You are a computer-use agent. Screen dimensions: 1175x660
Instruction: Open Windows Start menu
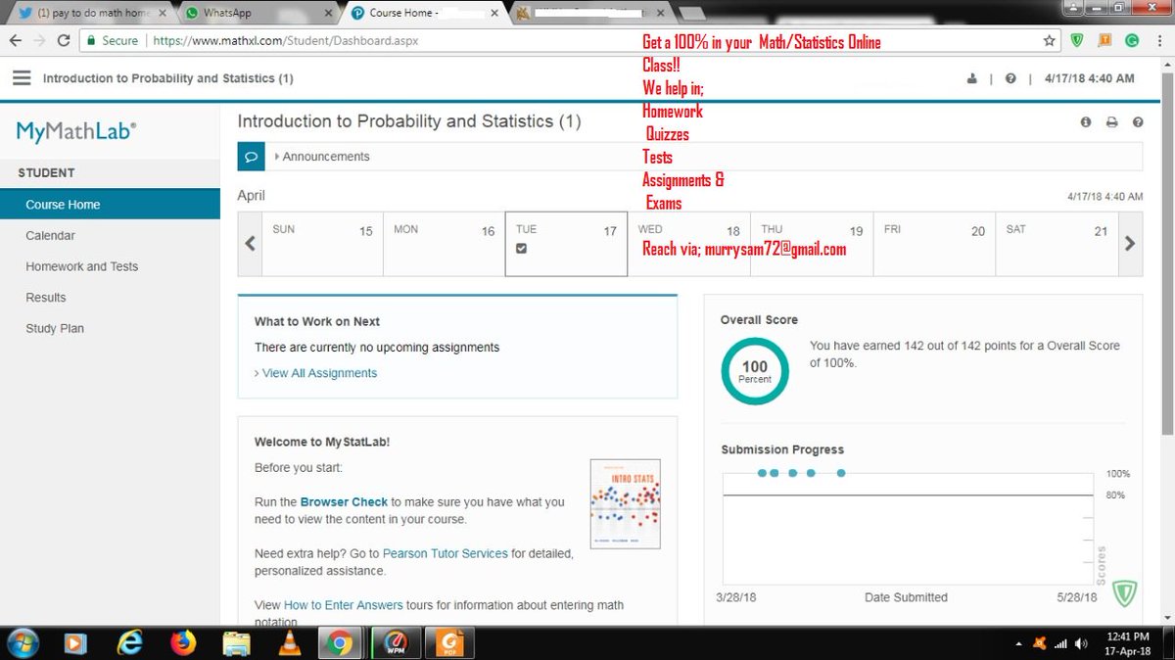[23, 643]
